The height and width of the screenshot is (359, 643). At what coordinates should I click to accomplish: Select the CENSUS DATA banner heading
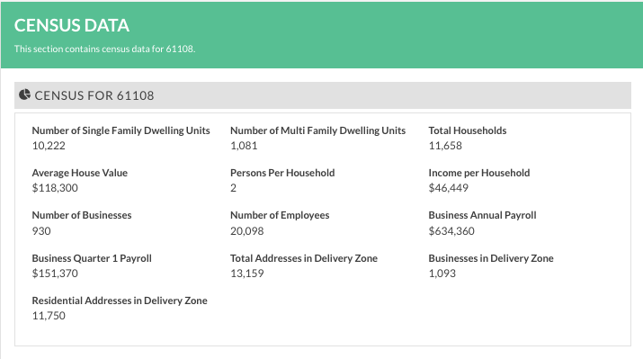click(x=72, y=25)
